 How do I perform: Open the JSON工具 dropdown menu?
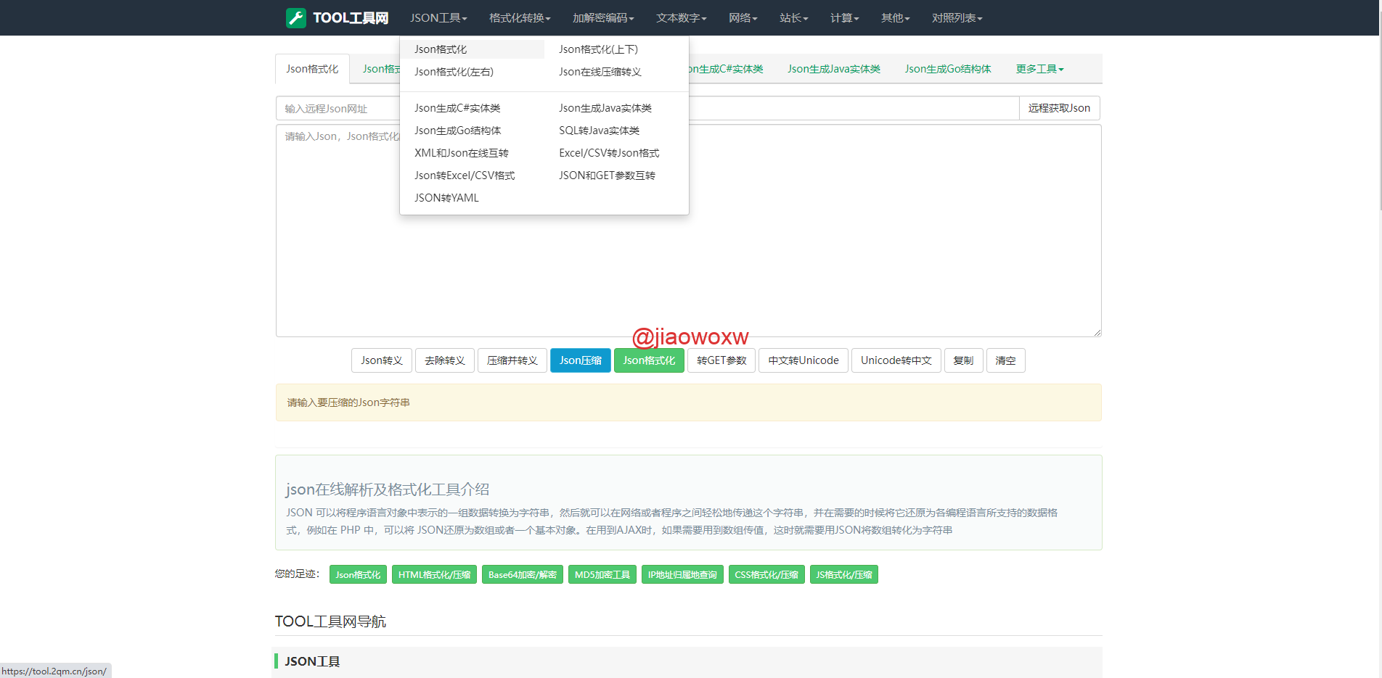click(438, 18)
